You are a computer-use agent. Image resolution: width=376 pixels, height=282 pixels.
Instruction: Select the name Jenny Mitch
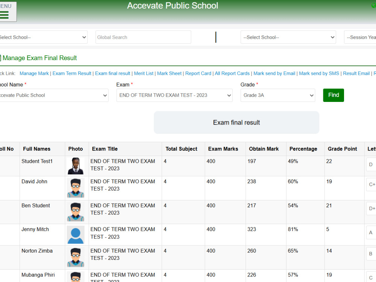(x=35, y=229)
